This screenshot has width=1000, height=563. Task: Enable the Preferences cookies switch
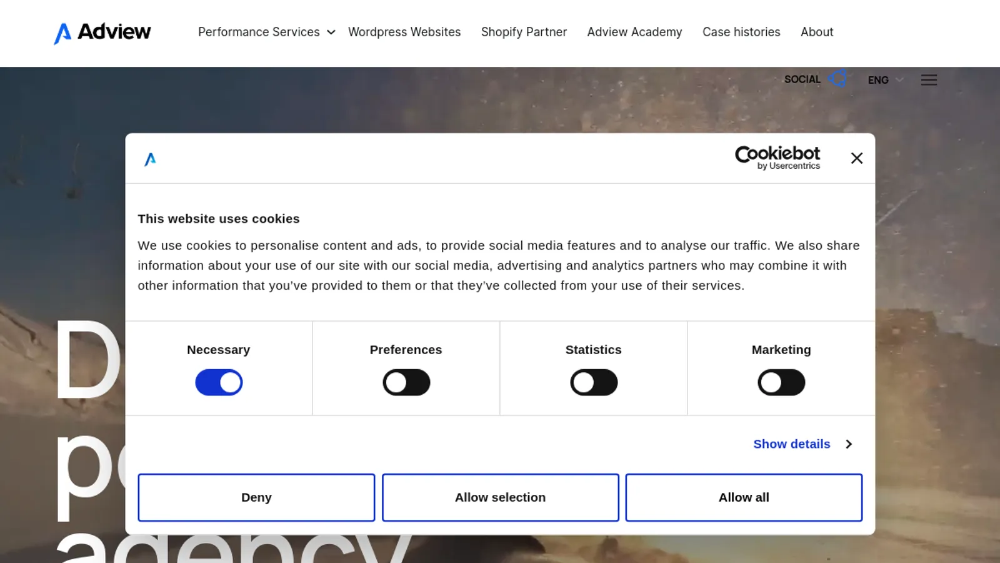[x=406, y=382]
